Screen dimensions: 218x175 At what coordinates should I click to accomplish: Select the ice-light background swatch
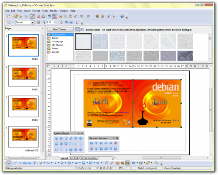tap(83, 41)
